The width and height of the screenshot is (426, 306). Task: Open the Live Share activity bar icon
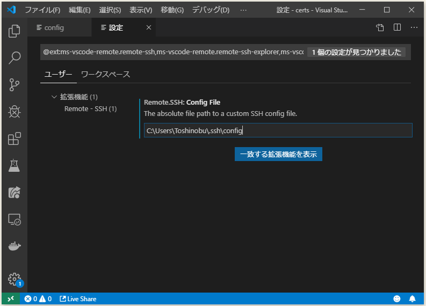(14, 192)
